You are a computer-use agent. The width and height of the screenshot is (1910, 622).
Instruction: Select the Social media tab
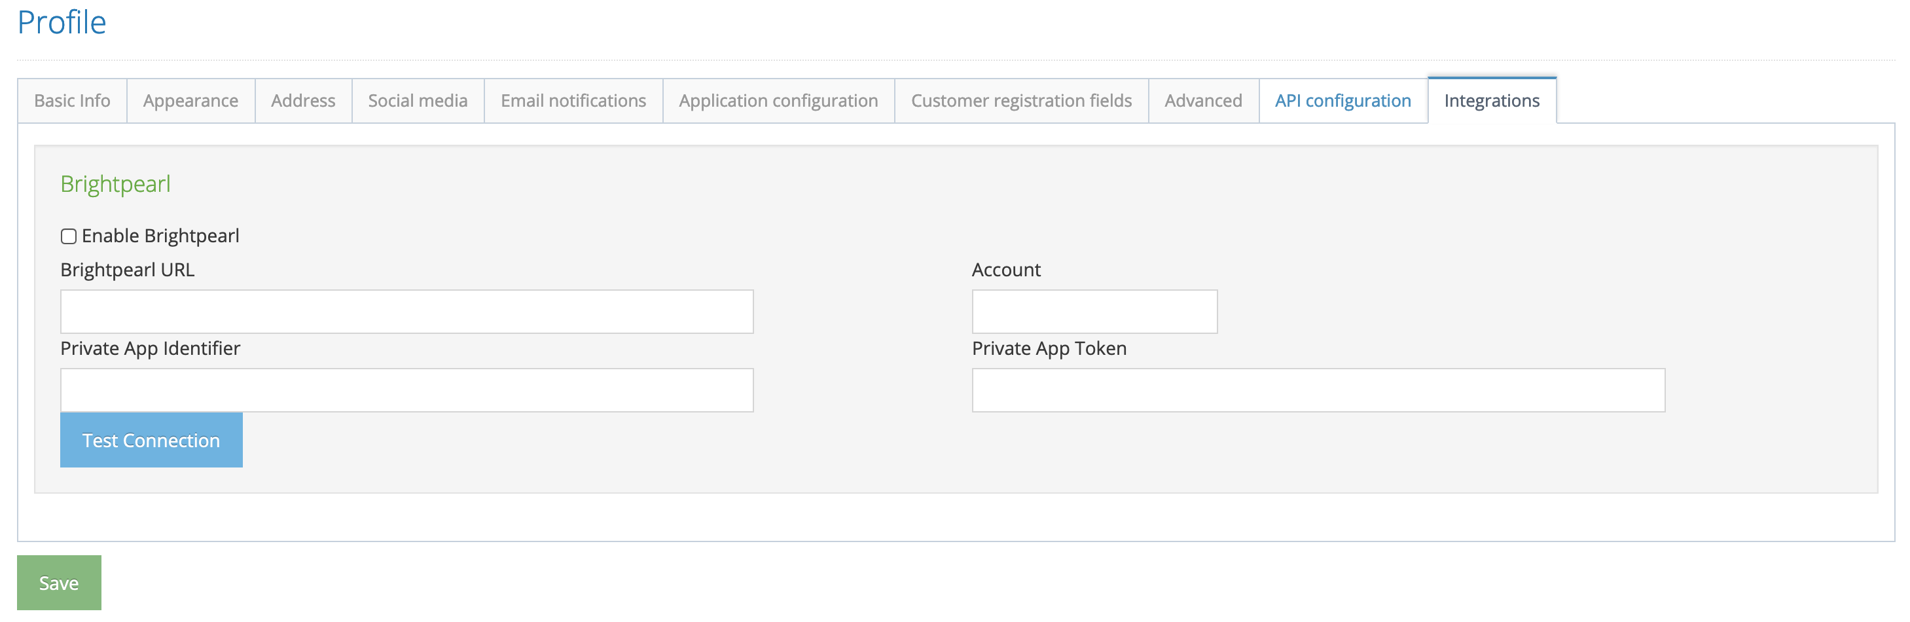[x=418, y=101]
